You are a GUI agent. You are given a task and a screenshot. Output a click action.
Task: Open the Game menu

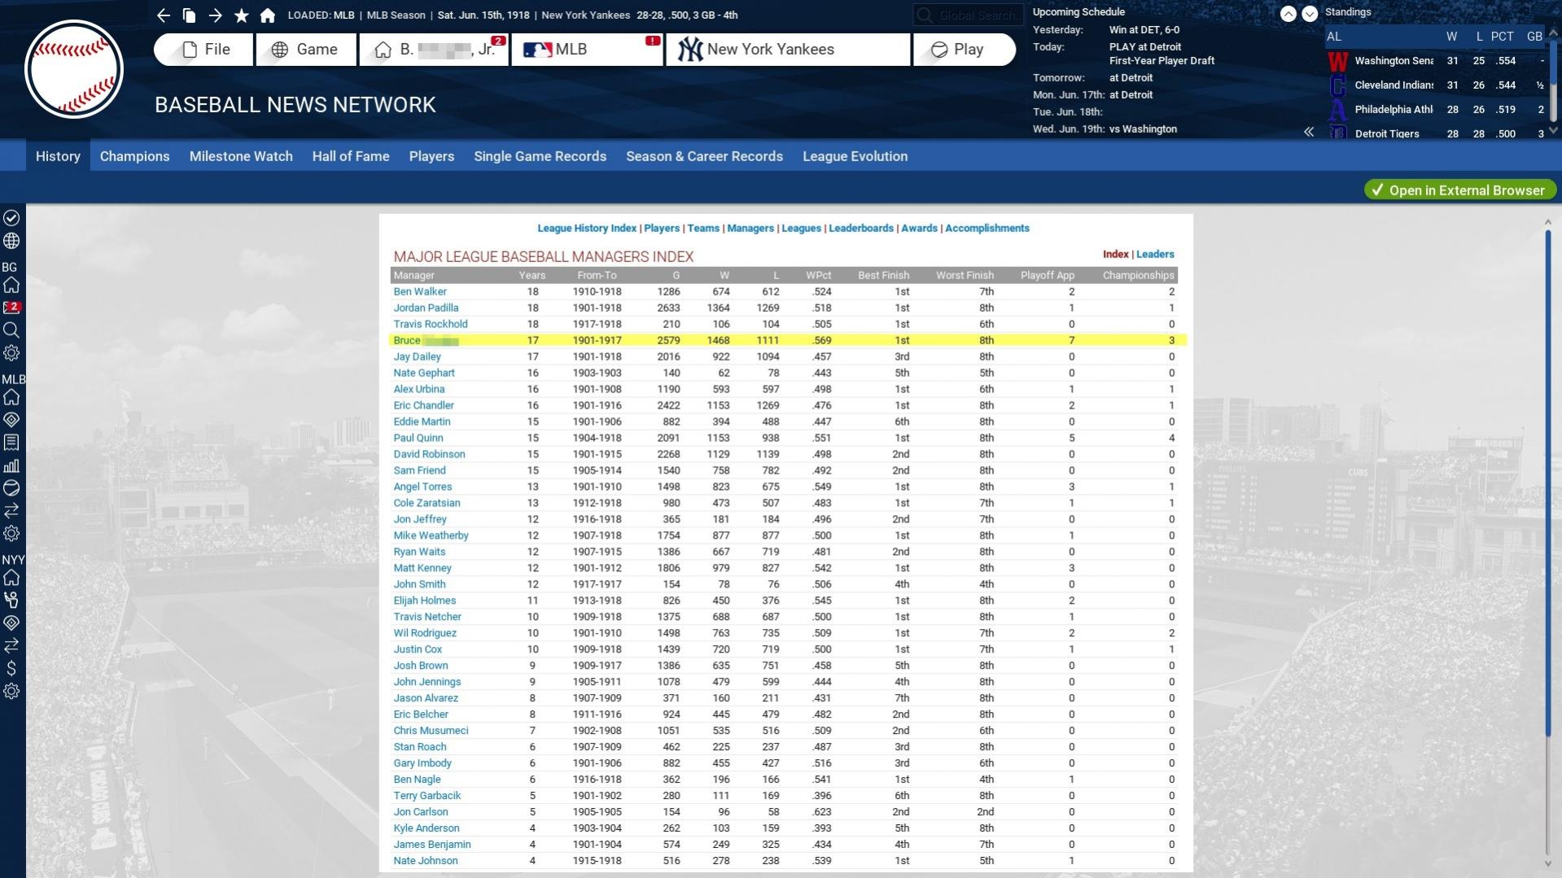point(306,50)
